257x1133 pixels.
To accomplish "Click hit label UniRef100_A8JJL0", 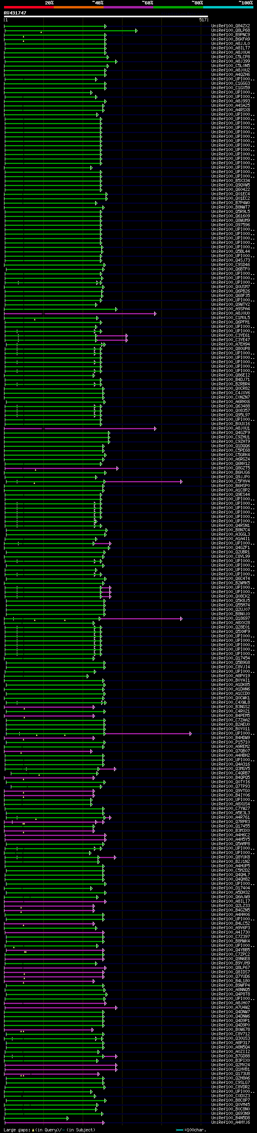I will pos(230,43).
